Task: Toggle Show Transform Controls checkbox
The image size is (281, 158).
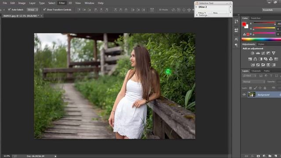Action: 44,10
